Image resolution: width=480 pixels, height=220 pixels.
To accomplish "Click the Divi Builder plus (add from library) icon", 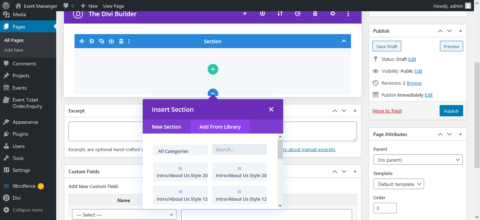I will point(245,13).
